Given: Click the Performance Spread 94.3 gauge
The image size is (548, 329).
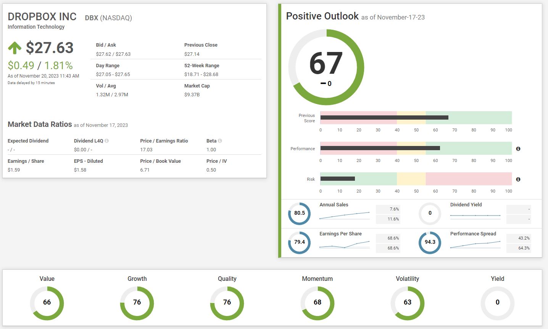Looking at the screenshot, I should 430,242.
